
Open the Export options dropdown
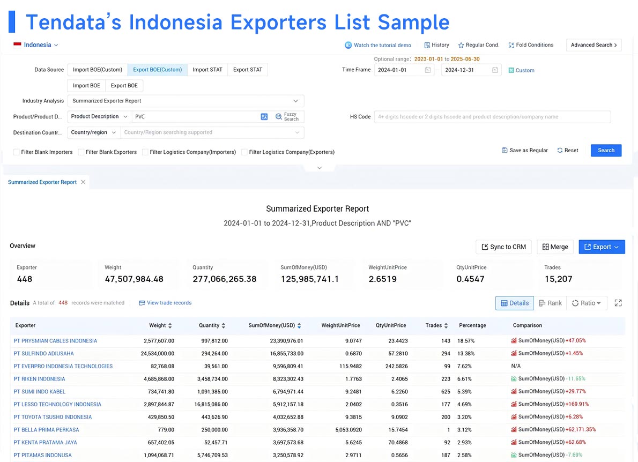point(602,247)
